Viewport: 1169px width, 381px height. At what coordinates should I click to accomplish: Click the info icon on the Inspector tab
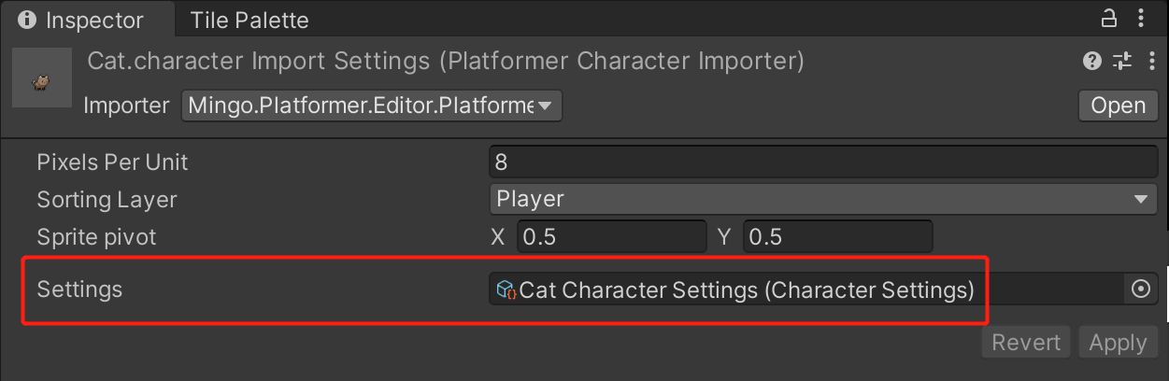27,20
